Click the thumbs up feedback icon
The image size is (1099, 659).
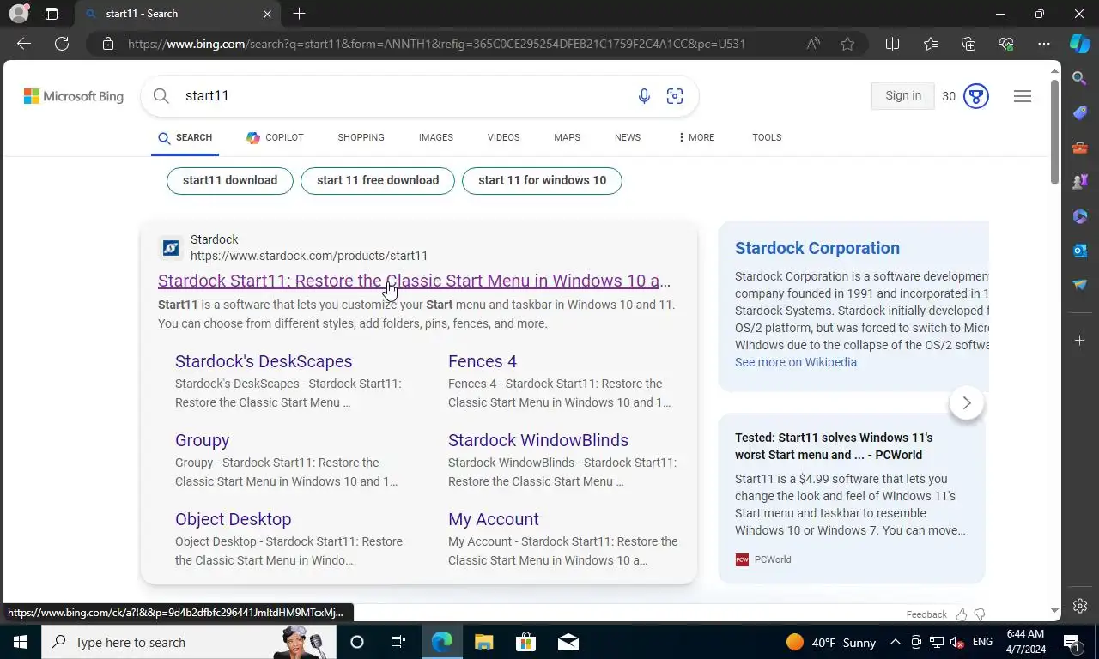[962, 614]
